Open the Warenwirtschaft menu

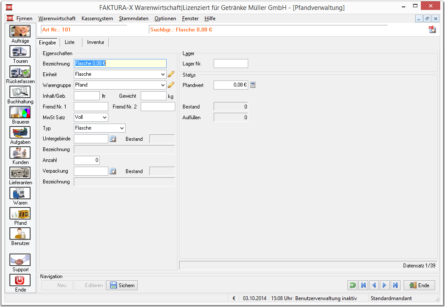click(57, 19)
